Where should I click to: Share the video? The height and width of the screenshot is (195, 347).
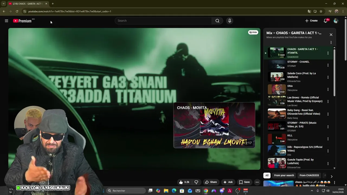(x=211, y=182)
